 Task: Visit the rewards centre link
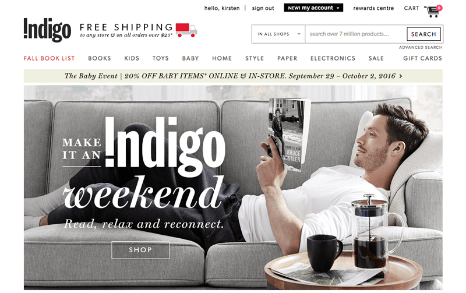point(373,8)
